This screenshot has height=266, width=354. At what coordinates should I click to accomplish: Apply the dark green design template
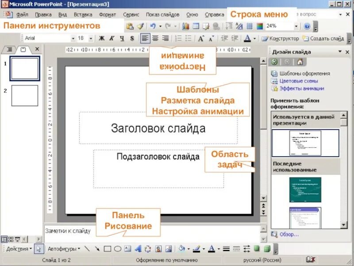click(305, 190)
